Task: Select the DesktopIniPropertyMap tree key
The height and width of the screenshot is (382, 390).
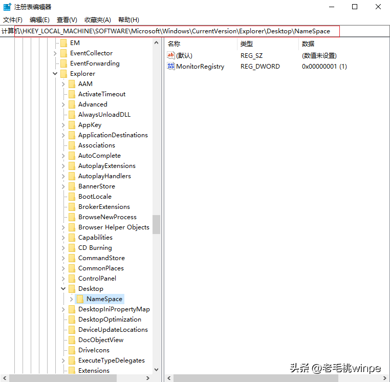Action: 114,309
